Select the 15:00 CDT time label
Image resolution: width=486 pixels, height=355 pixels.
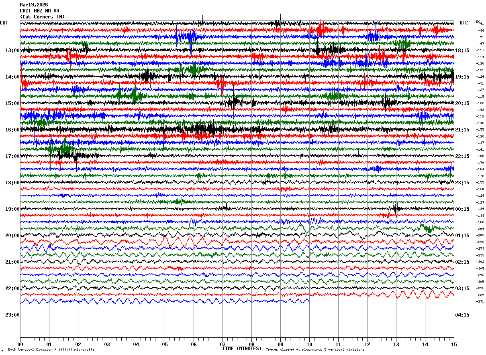point(12,103)
